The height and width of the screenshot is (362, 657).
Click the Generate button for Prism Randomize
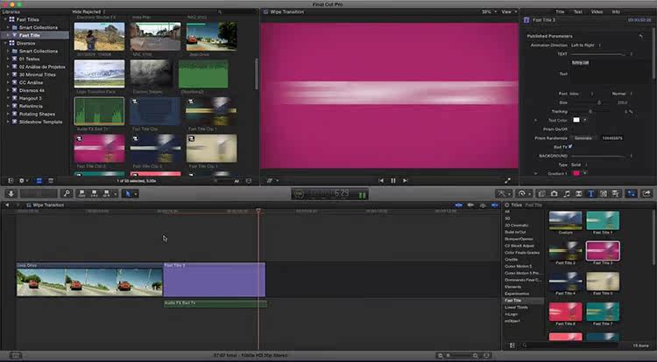(583, 138)
